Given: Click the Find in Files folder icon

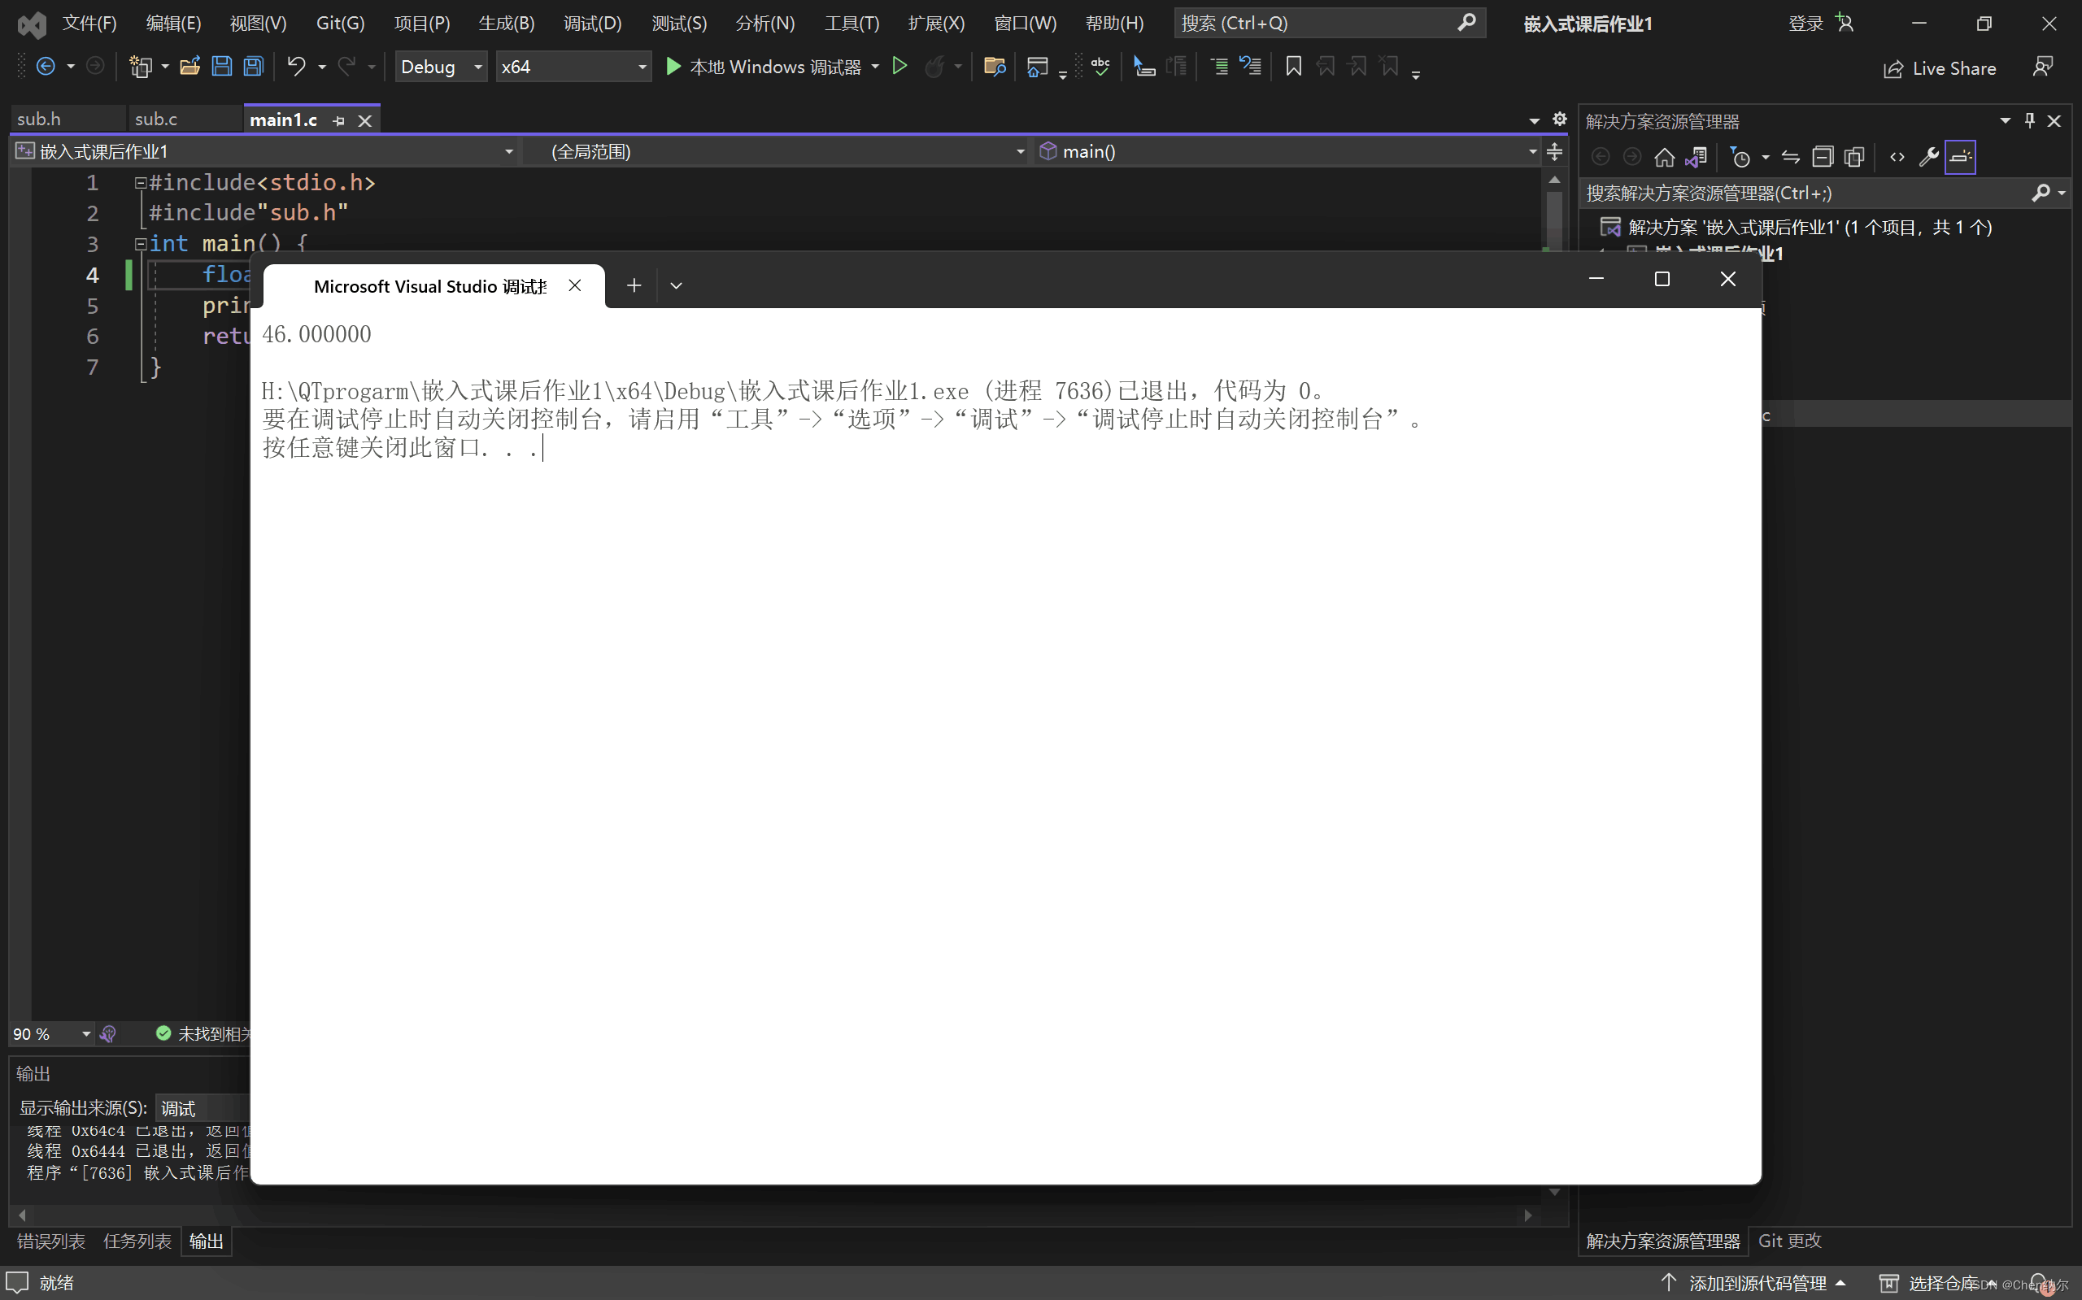Looking at the screenshot, I should click(995, 66).
